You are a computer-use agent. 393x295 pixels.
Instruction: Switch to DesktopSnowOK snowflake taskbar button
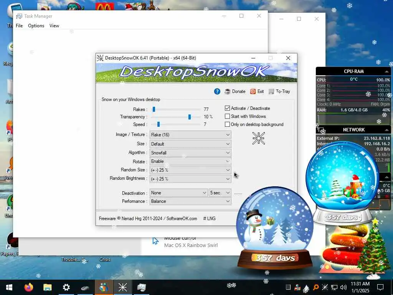[x=122, y=287]
